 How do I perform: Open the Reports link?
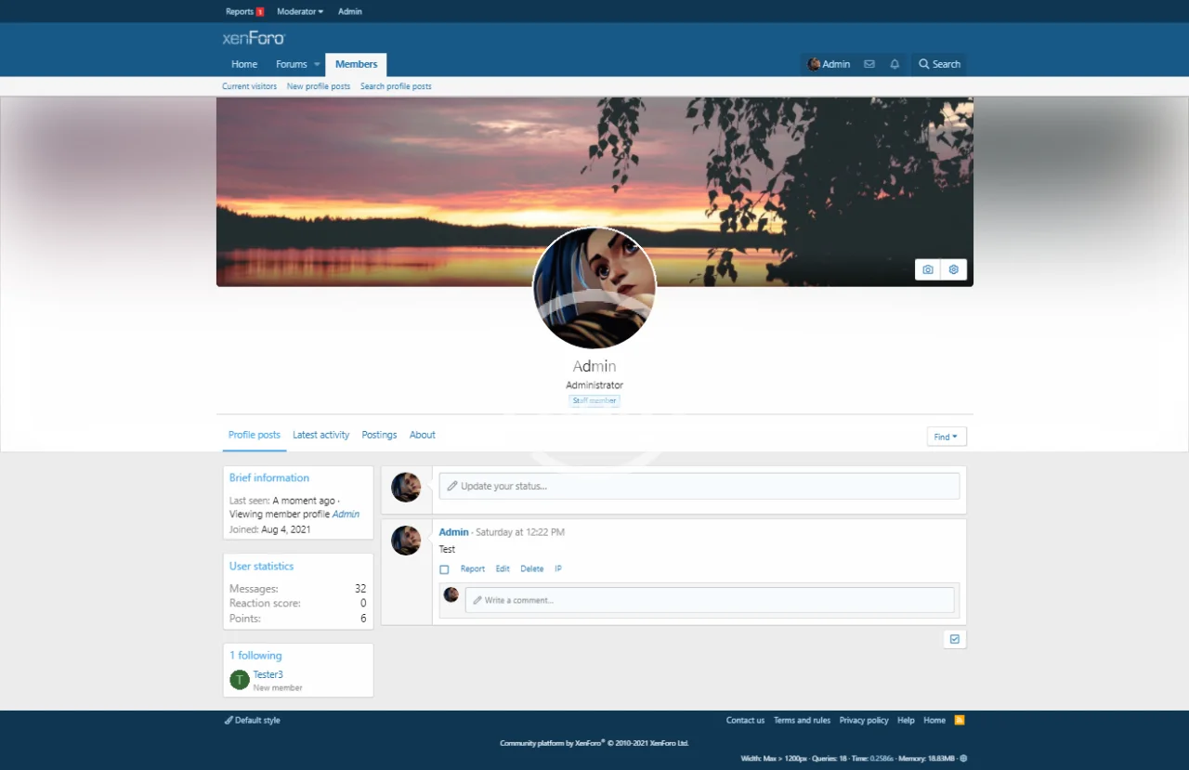[240, 11]
